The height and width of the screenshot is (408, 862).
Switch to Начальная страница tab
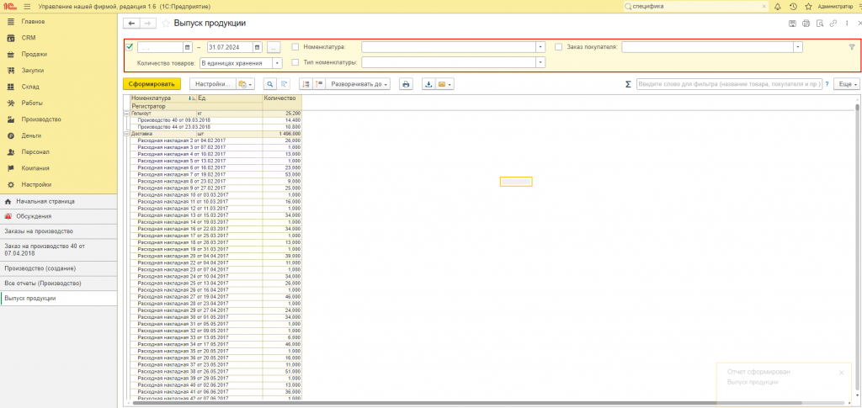pyautogui.click(x=58, y=202)
